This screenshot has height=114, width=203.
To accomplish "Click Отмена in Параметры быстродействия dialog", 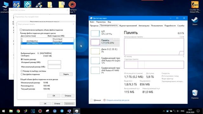I will coord(57,104).
